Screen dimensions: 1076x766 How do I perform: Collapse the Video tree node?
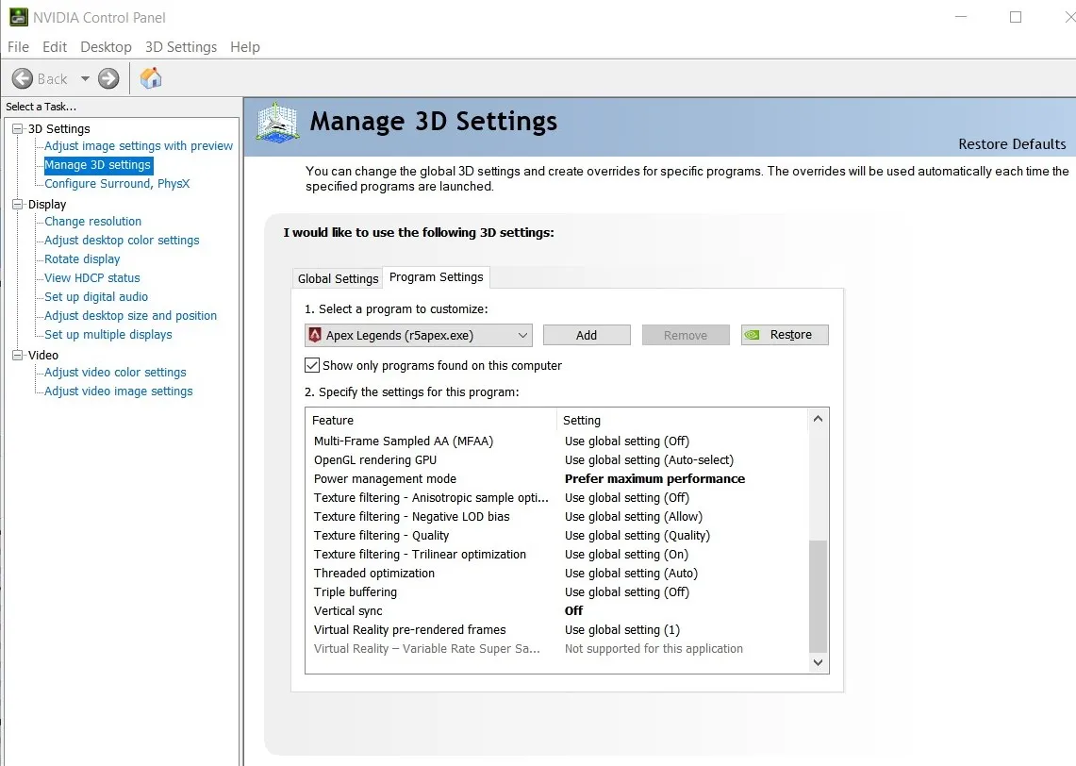coord(18,355)
